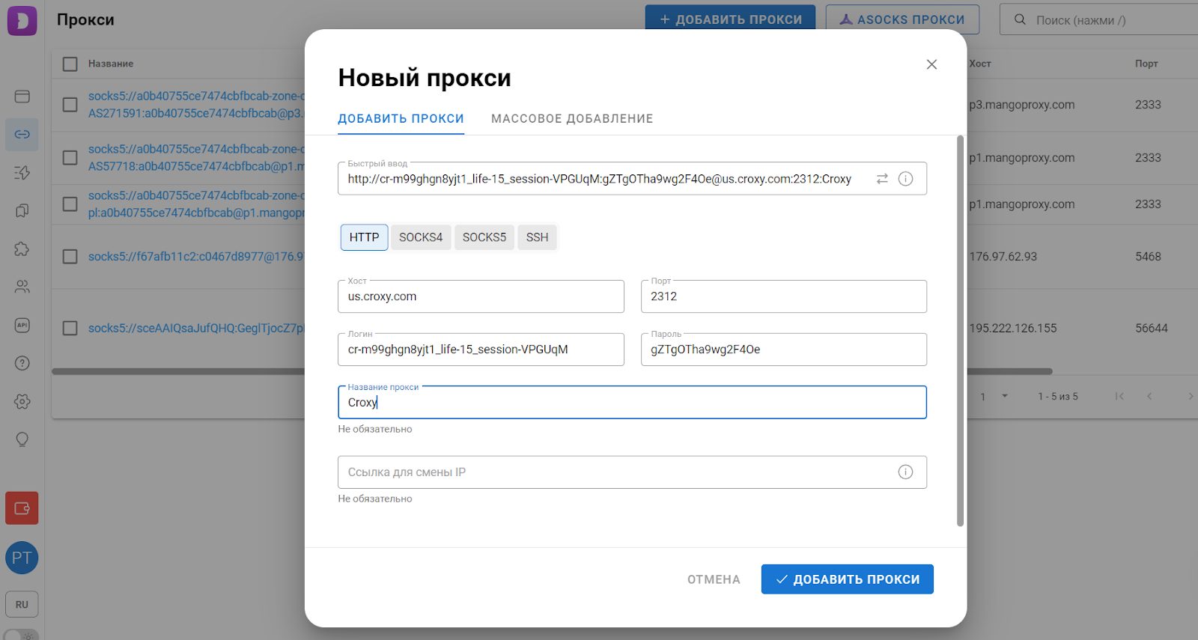Click the Хост input field
This screenshot has height=640, width=1198.
[481, 297]
